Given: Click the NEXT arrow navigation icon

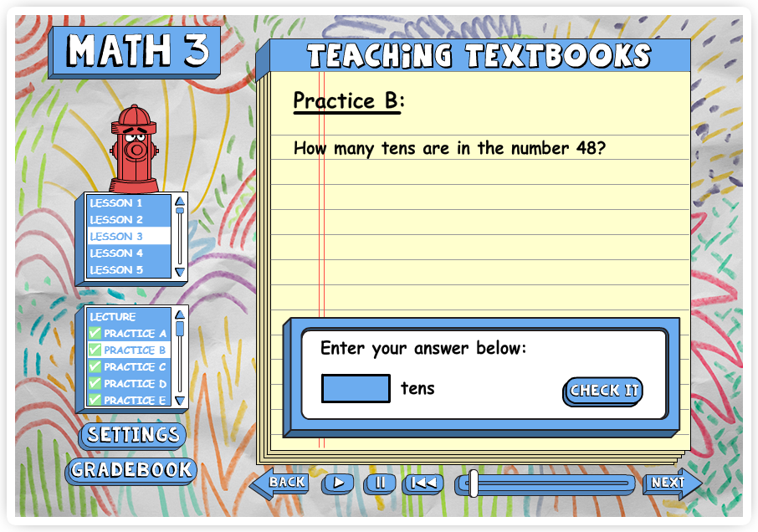Looking at the screenshot, I should click(668, 483).
